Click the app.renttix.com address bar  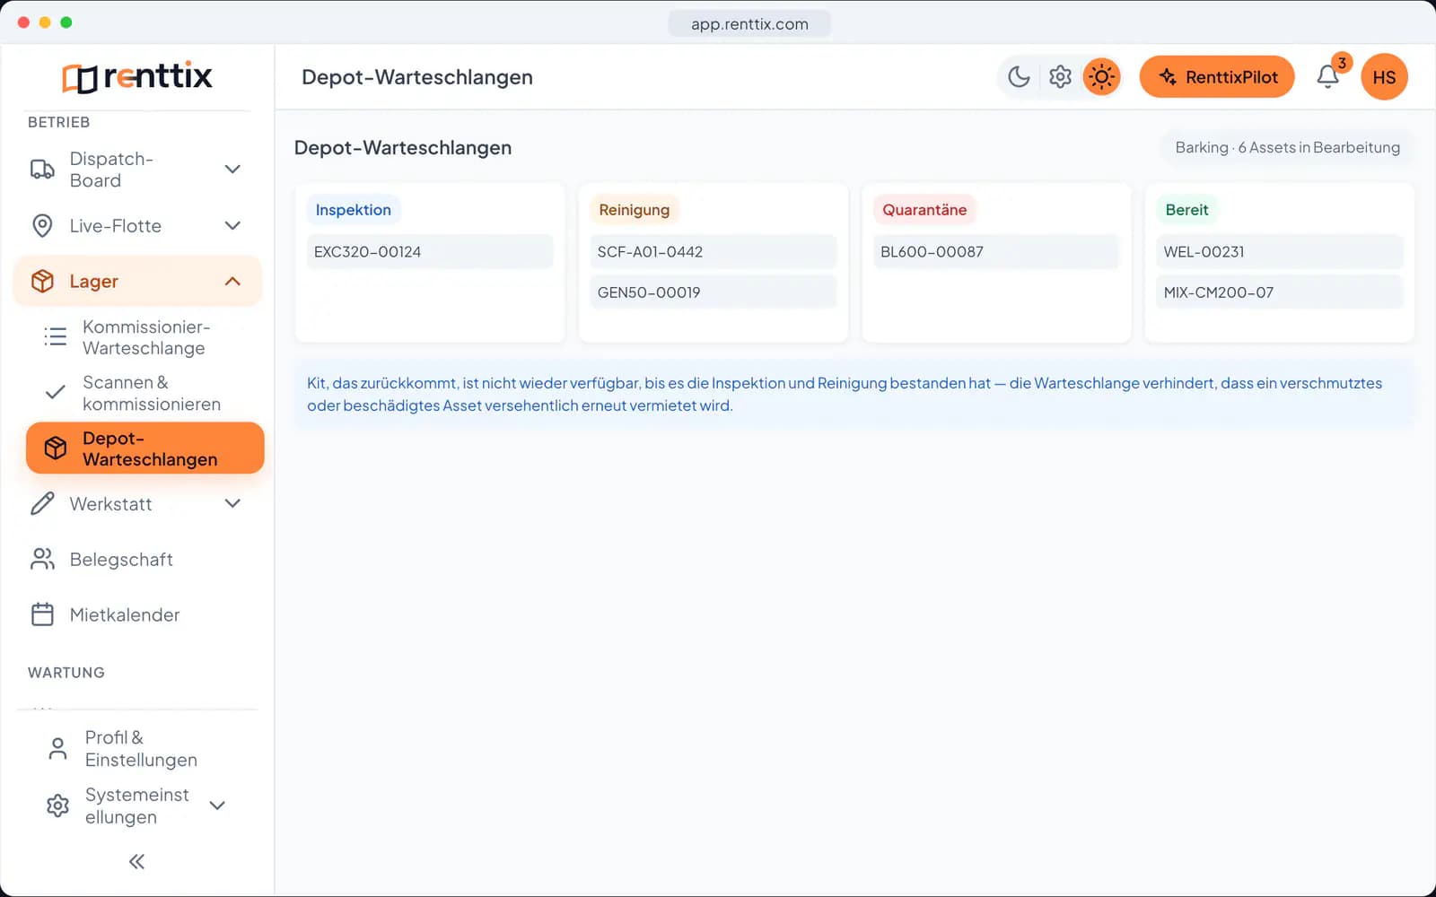749,24
